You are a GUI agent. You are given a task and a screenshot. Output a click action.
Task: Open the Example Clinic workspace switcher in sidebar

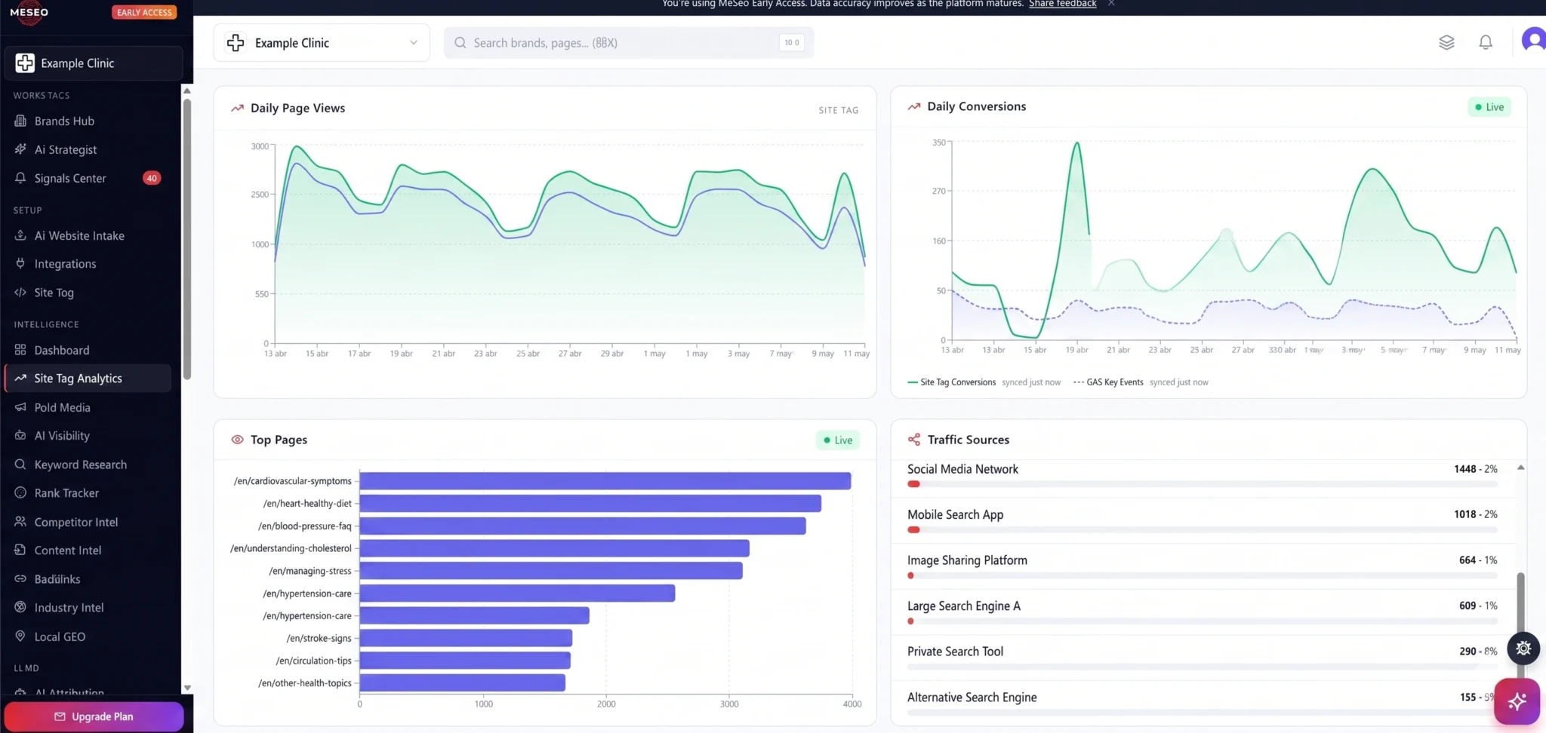pyautogui.click(x=94, y=63)
